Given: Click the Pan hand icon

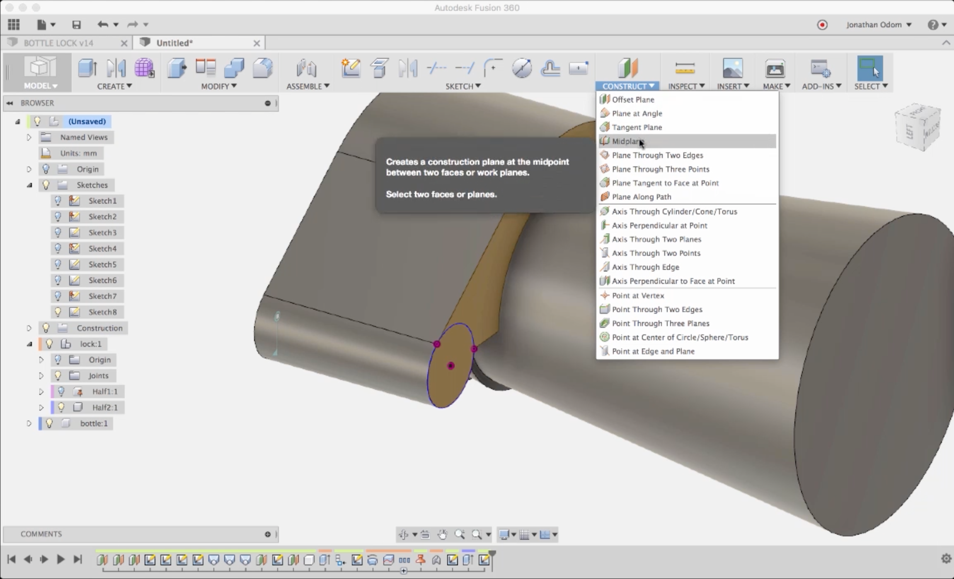Looking at the screenshot, I should (x=443, y=535).
